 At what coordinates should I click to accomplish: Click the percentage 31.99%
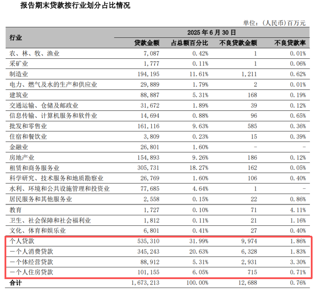coord(199,241)
